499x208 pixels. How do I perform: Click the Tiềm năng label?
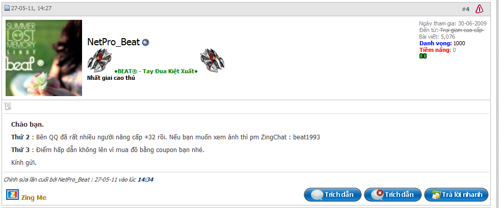click(x=435, y=50)
